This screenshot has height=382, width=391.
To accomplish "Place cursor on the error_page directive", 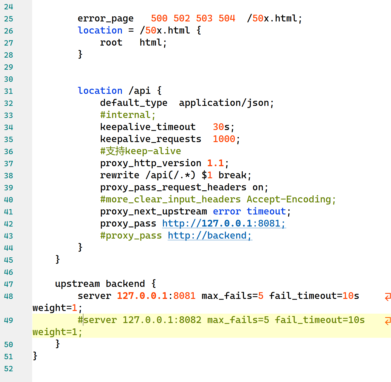I will click(x=106, y=18).
